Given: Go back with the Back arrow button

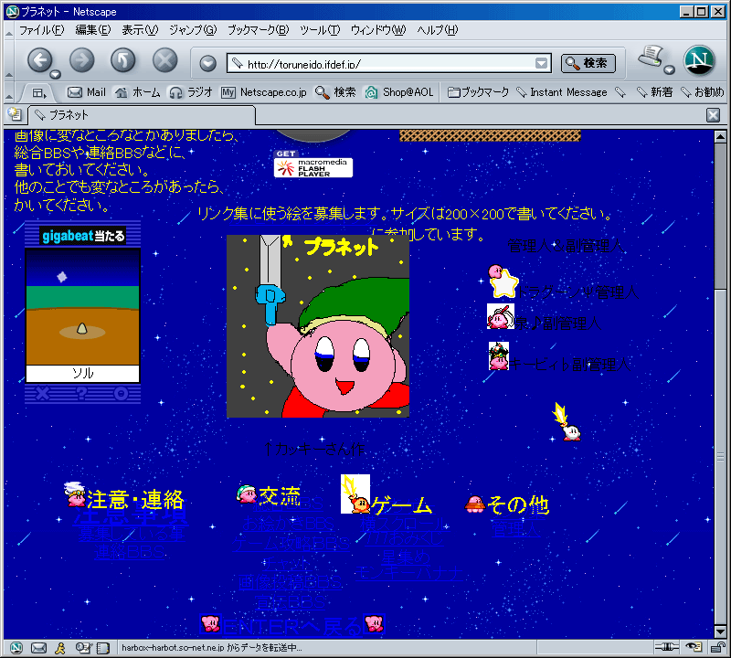Looking at the screenshot, I should (x=40, y=59).
